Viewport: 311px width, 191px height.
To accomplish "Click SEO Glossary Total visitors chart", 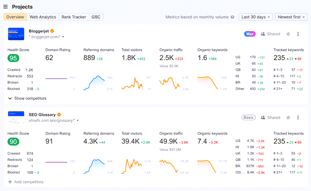I will click(132, 166).
